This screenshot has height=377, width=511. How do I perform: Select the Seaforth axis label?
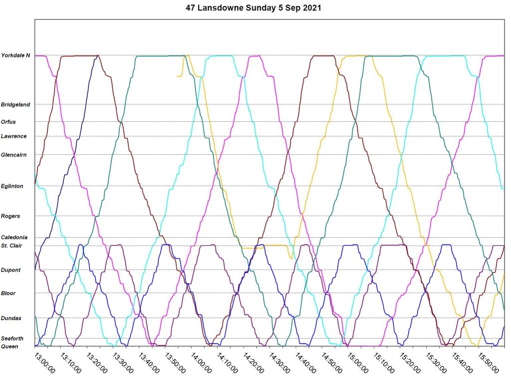pyautogui.click(x=12, y=339)
